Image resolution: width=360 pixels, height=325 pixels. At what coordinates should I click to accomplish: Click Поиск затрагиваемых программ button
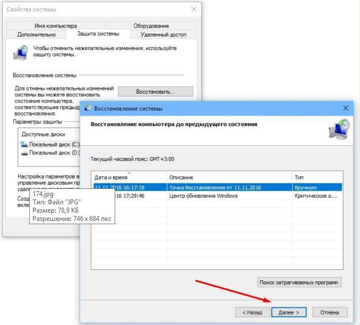[299, 283]
